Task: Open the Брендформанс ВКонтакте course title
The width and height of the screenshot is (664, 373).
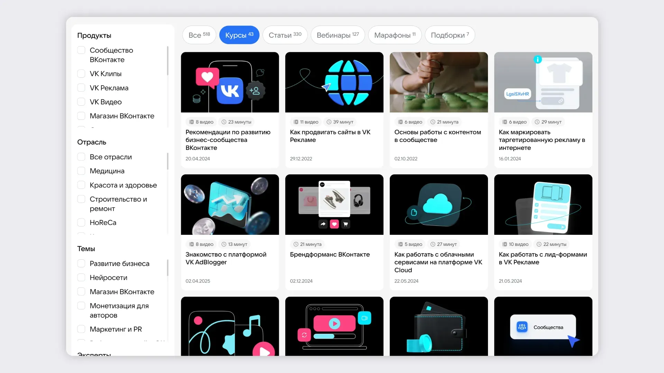Action: [x=330, y=255]
